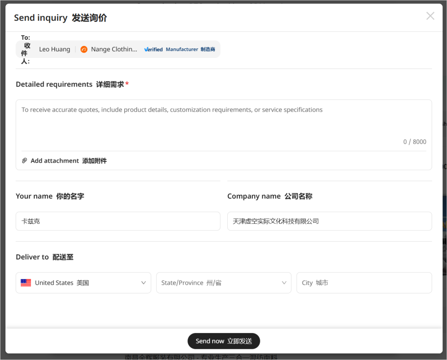447x360 pixels.
Task: Select the recipient Leo Huang
Action: [x=54, y=49]
